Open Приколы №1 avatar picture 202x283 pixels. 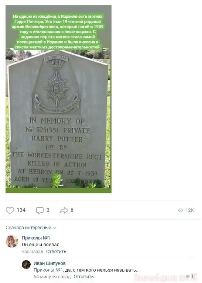point(12,241)
